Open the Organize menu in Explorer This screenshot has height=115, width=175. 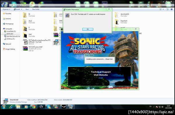[x=6, y=9]
